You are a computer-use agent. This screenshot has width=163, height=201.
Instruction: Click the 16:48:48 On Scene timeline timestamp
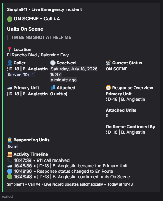[x=23, y=177]
